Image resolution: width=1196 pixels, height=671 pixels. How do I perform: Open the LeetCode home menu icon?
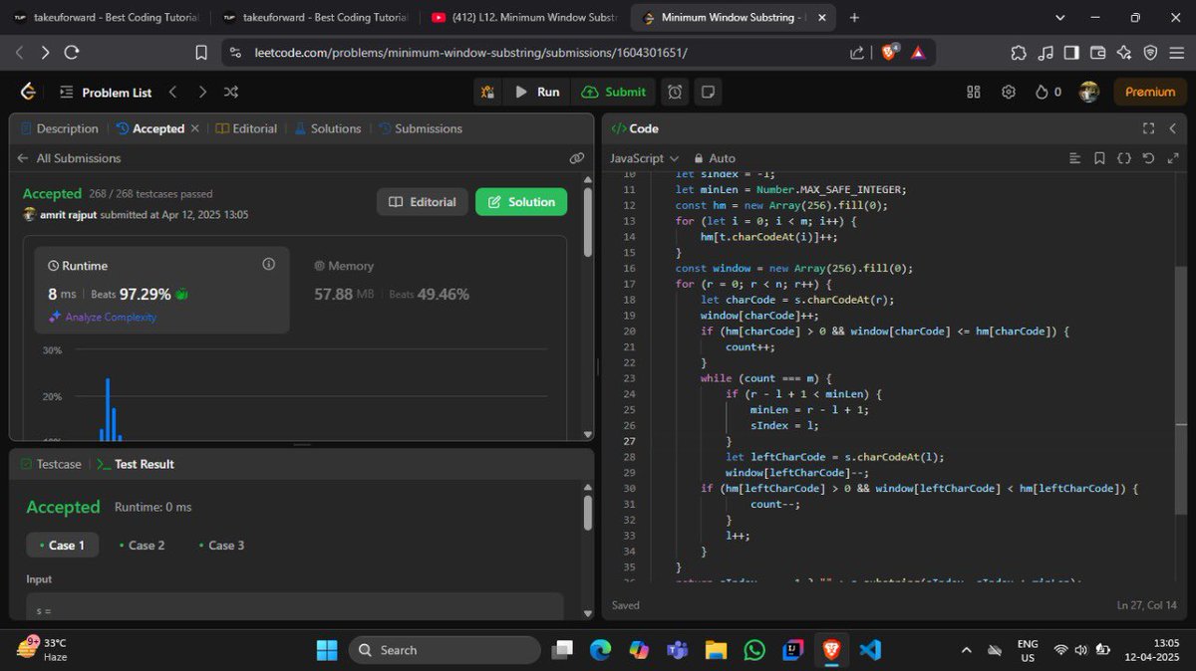click(x=27, y=92)
